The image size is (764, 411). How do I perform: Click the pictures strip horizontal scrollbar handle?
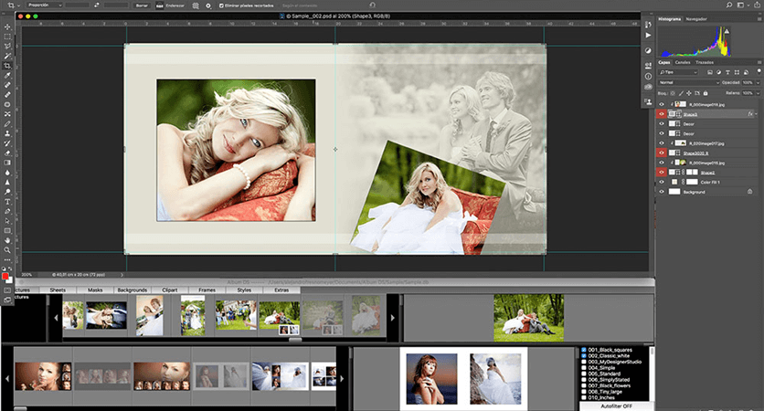pyautogui.click(x=295, y=340)
